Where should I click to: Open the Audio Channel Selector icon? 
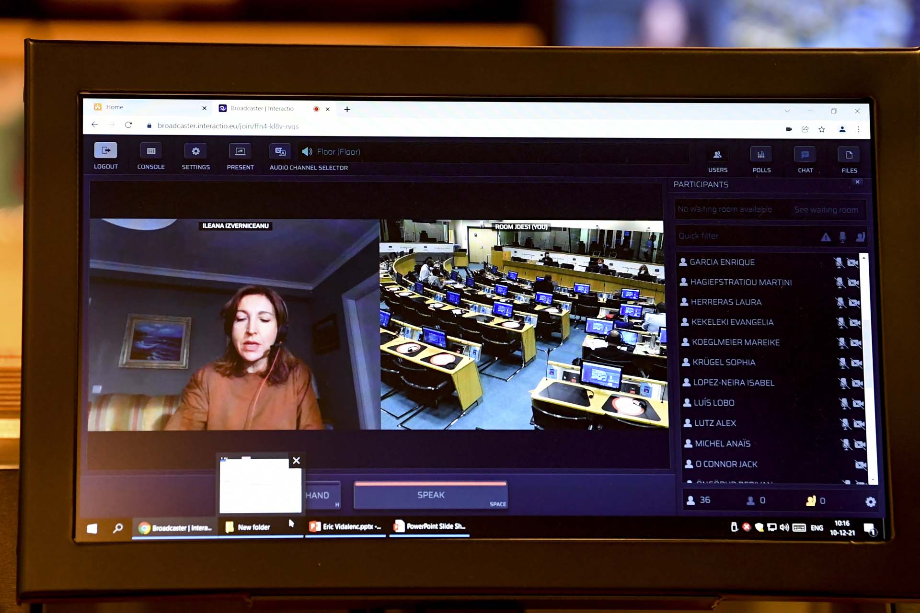[280, 152]
